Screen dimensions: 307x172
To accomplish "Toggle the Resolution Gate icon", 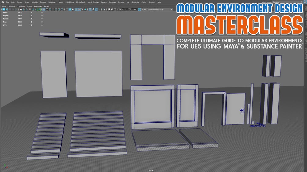I will pyautogui.click(x=50, y=9).
